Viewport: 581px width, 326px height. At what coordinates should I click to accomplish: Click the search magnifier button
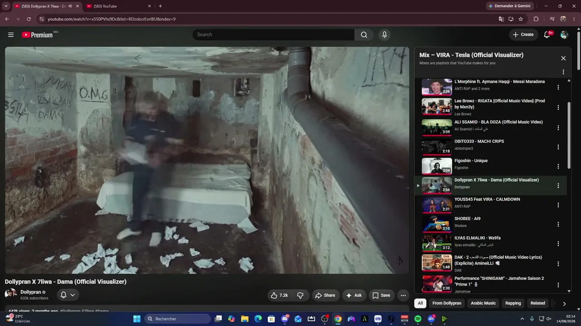click(x=364, y=35)
